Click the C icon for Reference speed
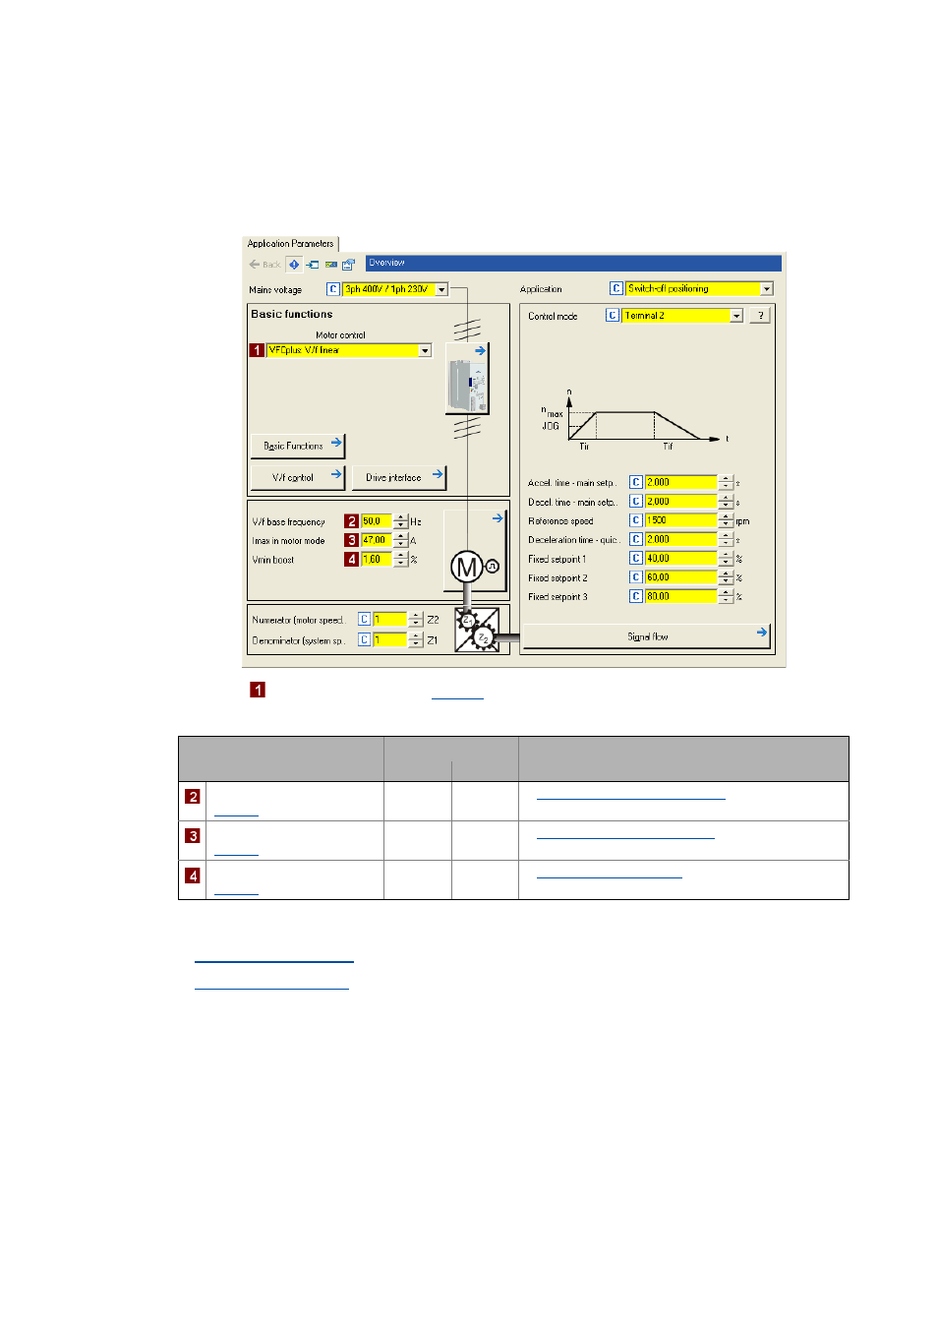 (636, 520)
